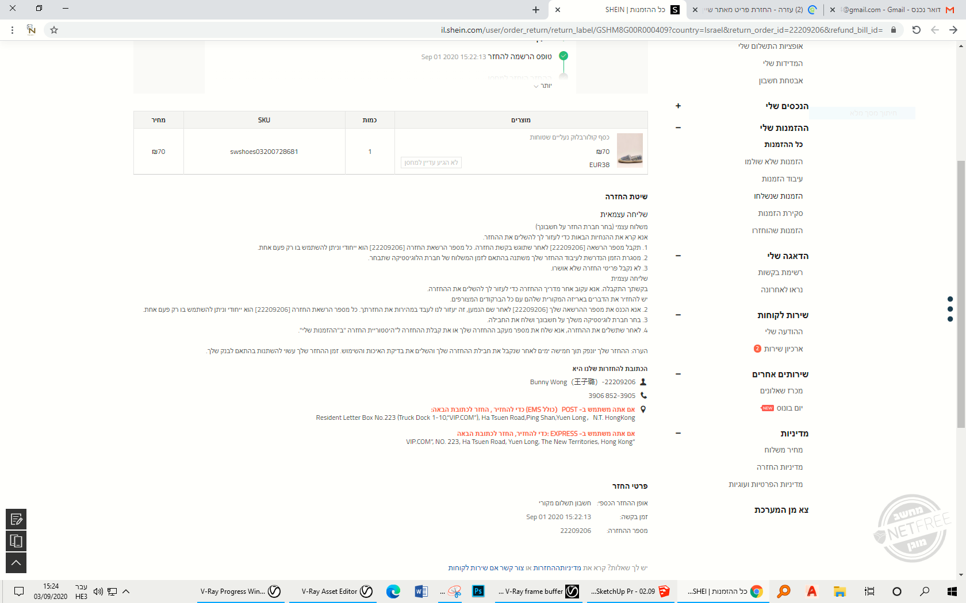Reload the SHEIN return page
The image size is (966, 603).
[x=917, y=30]
